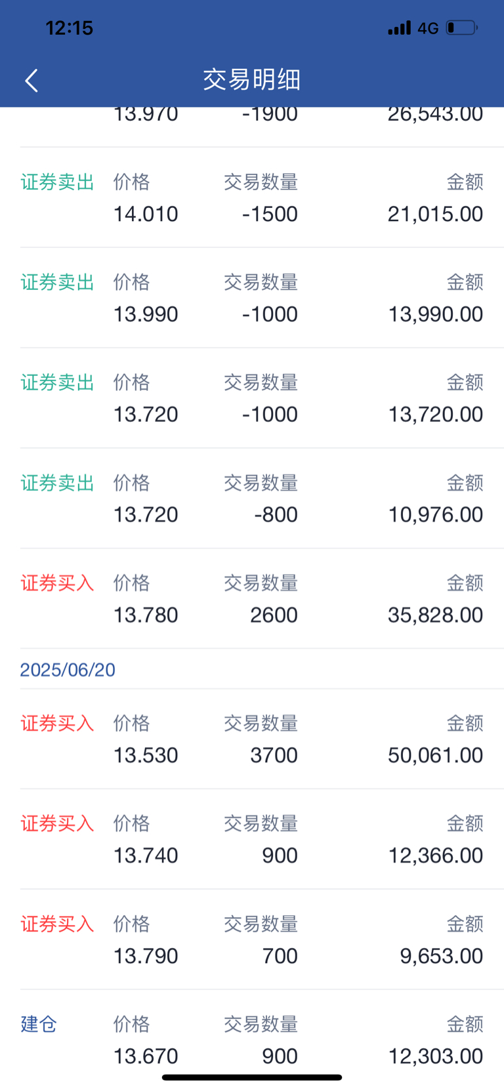
Task: Open the 建仓 record priced 13.670
Action: (x=252, y=1040)
